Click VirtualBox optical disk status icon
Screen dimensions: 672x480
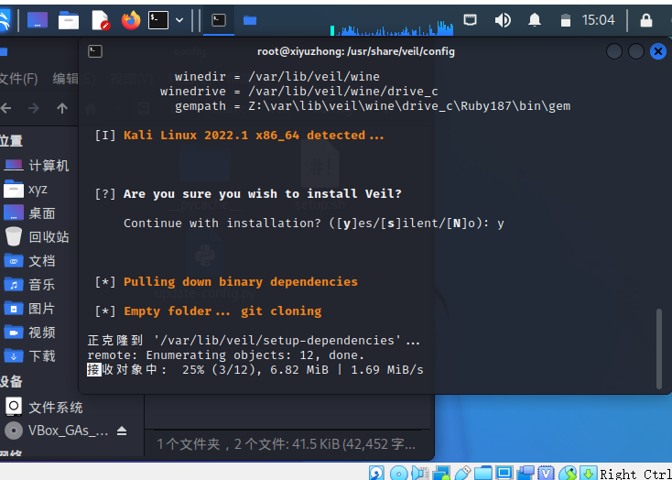(x=398, y=474)
